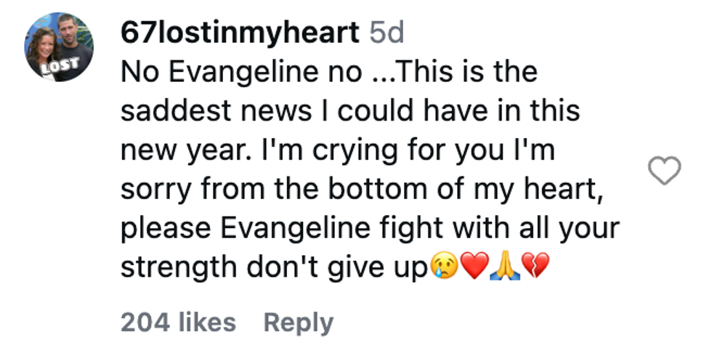This screenshot has width=712, height=345.
Task: View the 204 likes list
Action: coord(178,322)
